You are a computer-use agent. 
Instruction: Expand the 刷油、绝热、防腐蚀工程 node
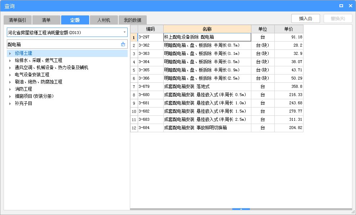point(10,82)
